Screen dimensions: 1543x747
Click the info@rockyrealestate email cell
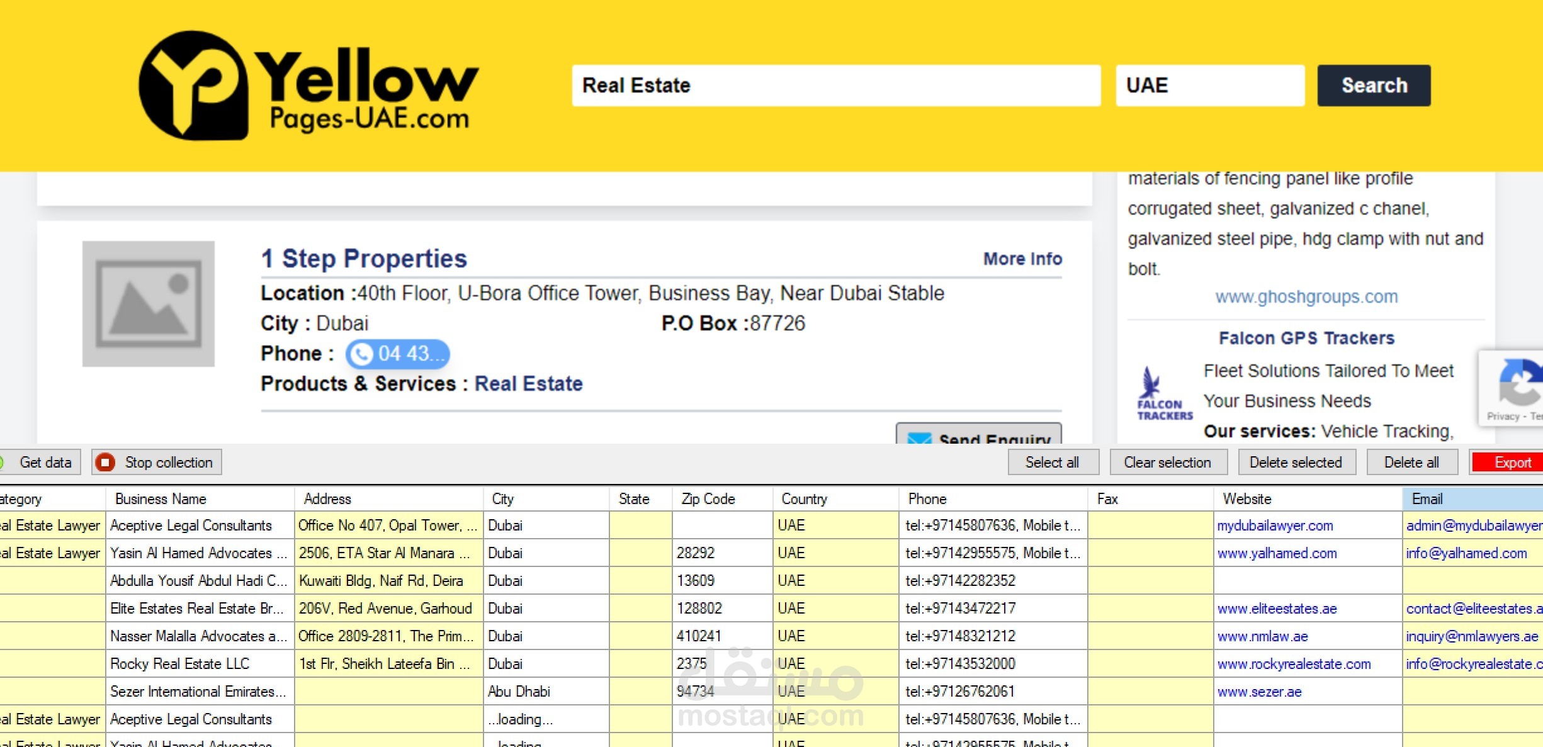click(1473, 664)
